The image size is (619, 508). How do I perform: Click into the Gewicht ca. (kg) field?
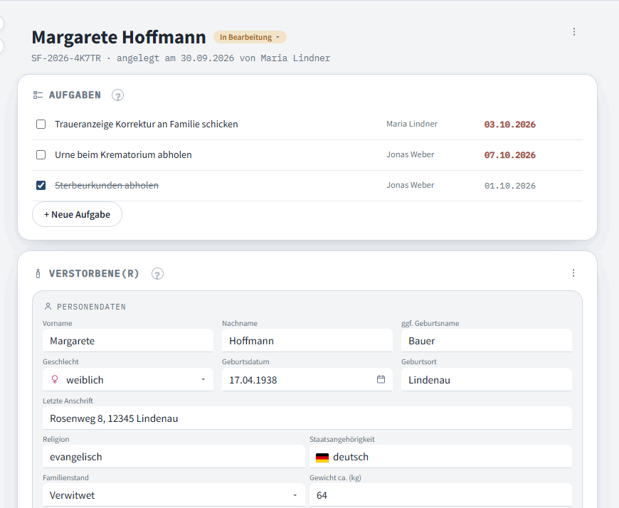point(440,495)
